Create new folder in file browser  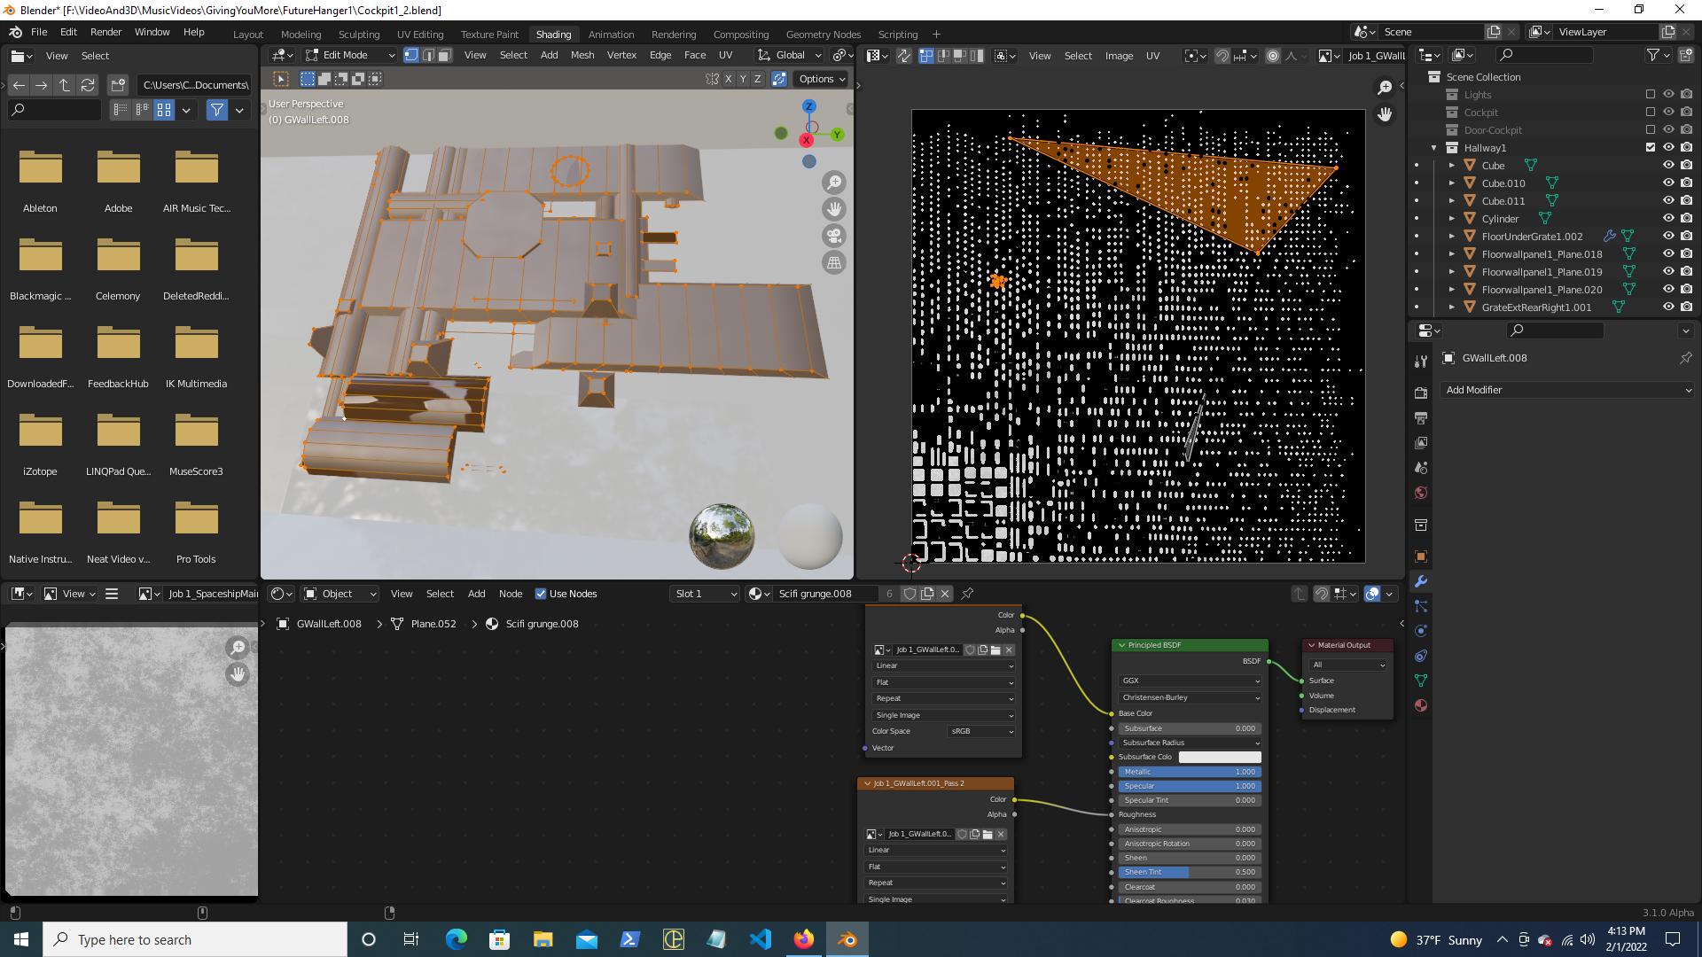pyautogui.click(x=118, y=85)
